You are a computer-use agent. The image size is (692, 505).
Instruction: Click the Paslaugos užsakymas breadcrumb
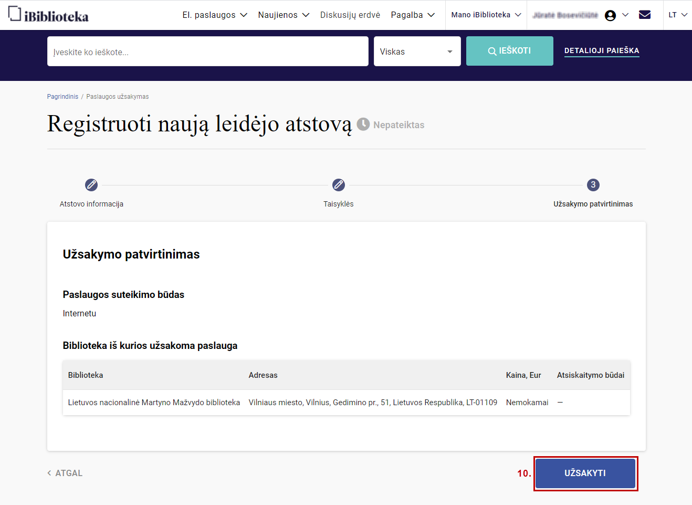coord(118,97)
